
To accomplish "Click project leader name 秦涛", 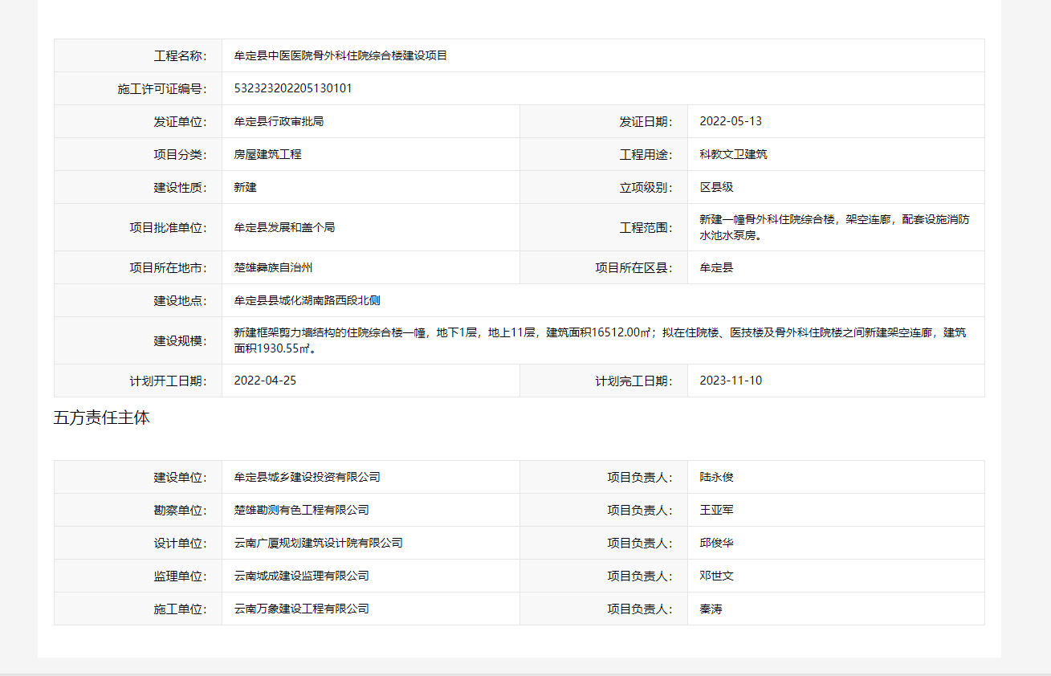I will point(711,609).
